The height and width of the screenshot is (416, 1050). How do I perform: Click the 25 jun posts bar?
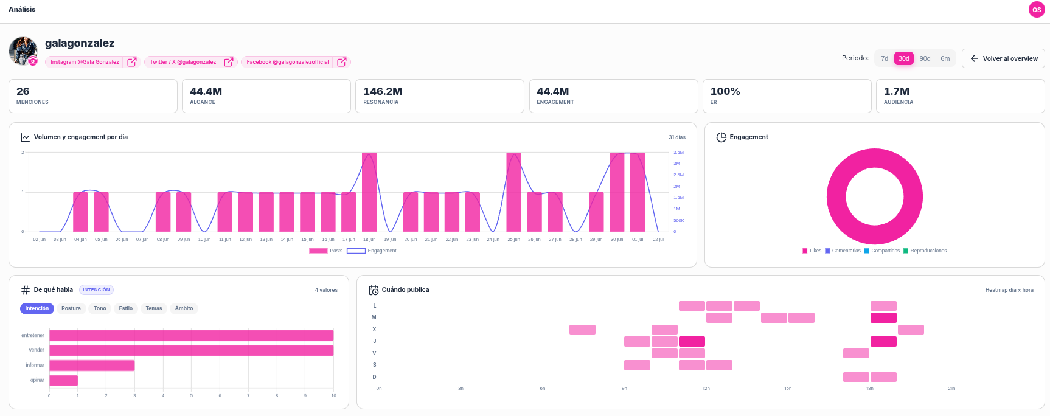514,192
